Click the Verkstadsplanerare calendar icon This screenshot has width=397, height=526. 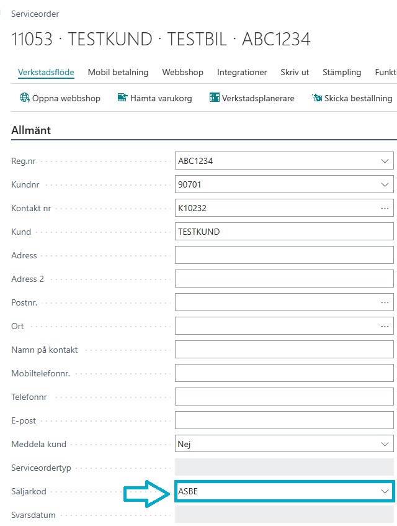[x=214, y=97]
